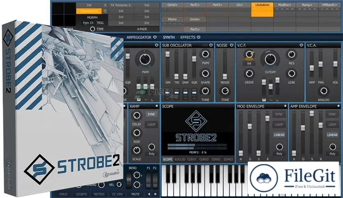This screenshot has width=343, height=198.
Task: Click the TRIG button under MORPH
Action: [100, 23]
